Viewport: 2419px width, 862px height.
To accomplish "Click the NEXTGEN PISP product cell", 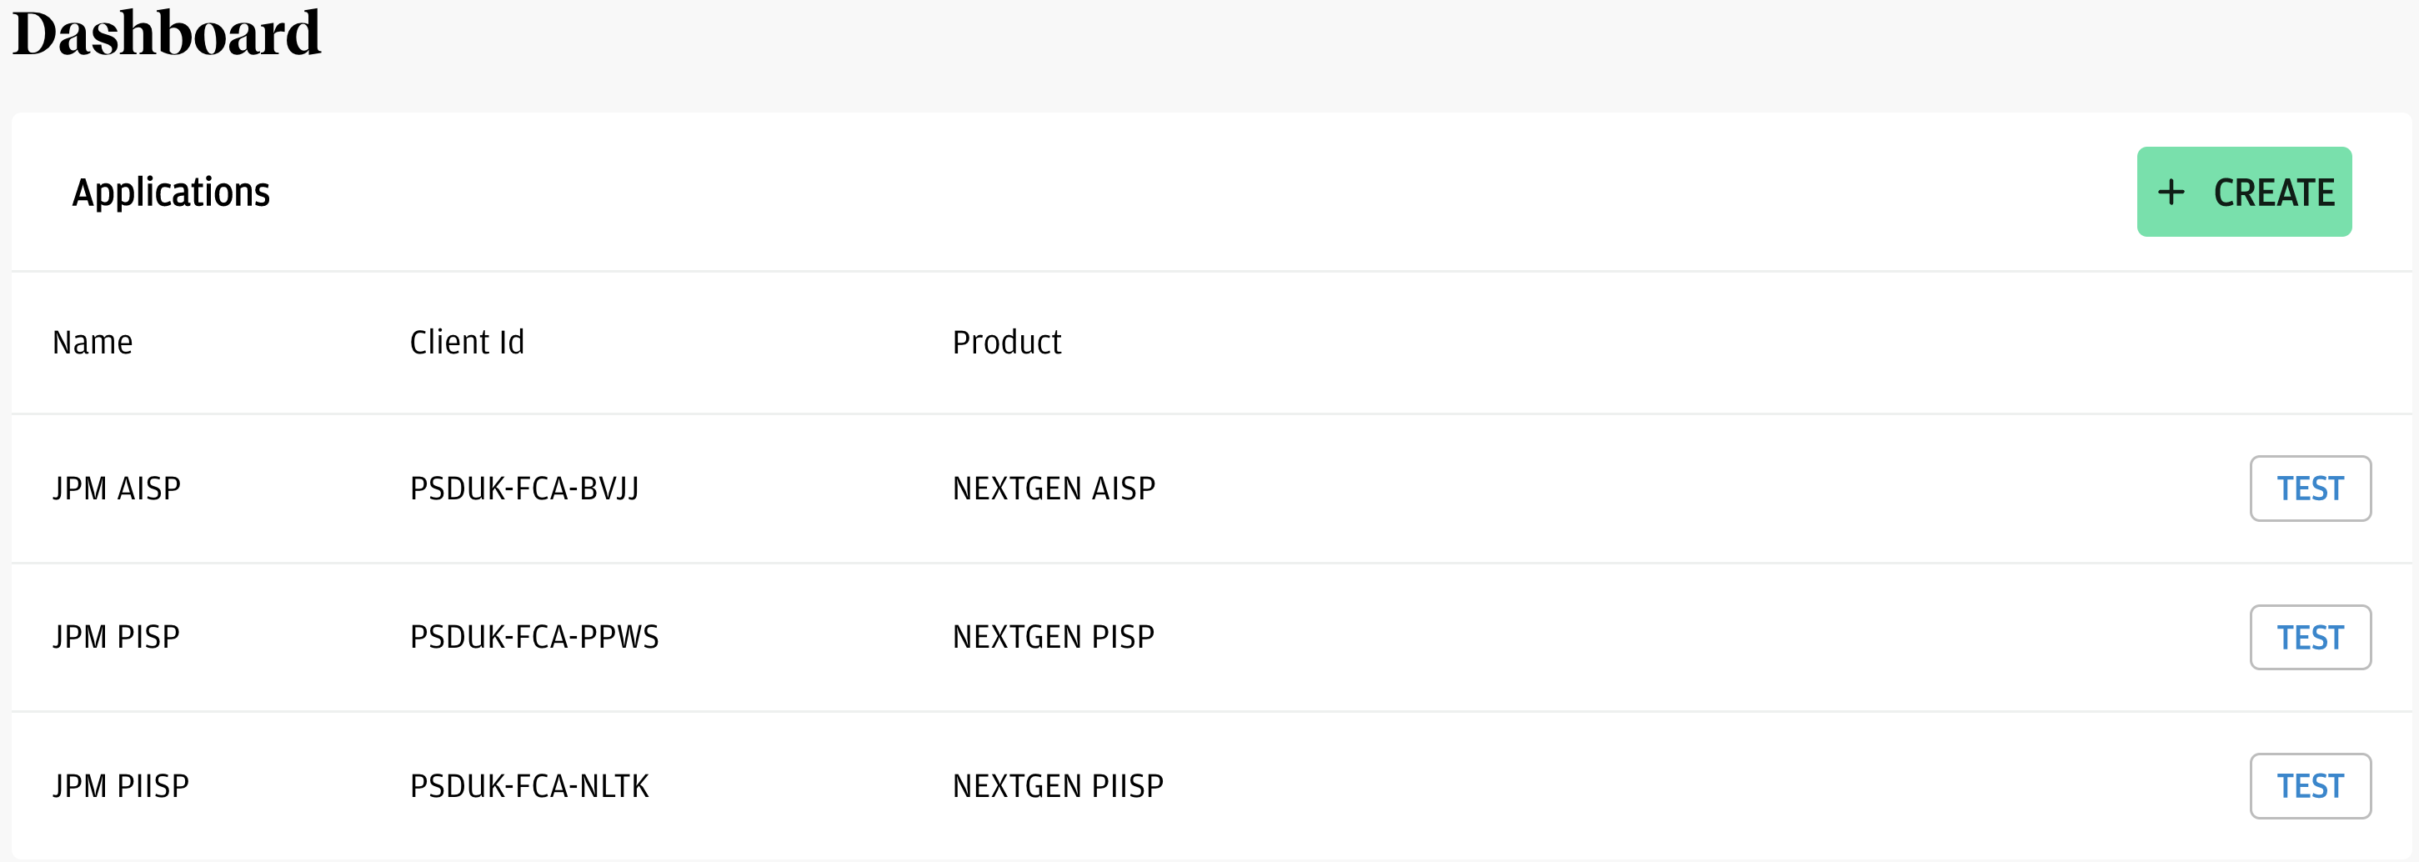I will (x=1054, y=638).
